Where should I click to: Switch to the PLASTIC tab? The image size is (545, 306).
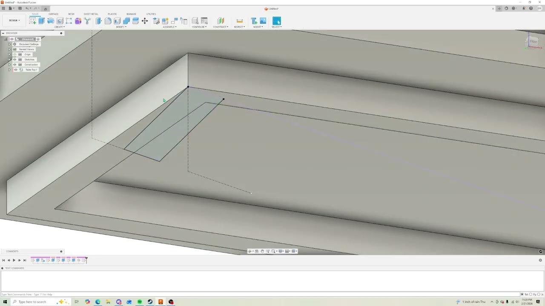point(112,14)
